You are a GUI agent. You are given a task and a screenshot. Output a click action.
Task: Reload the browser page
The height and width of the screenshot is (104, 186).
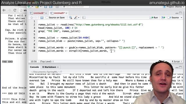pos(15,10)
